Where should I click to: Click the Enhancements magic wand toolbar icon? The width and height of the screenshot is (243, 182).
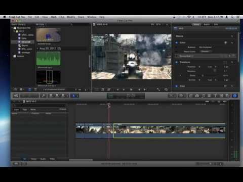(172, 96)
